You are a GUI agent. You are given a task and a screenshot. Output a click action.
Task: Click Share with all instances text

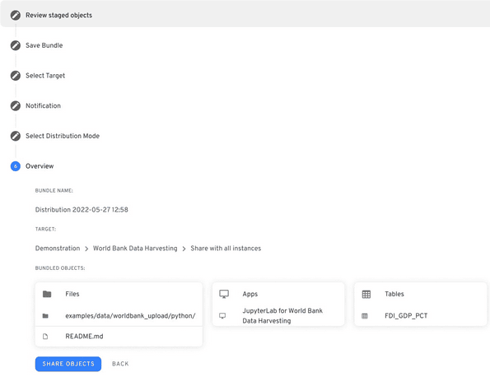(226, 249)
